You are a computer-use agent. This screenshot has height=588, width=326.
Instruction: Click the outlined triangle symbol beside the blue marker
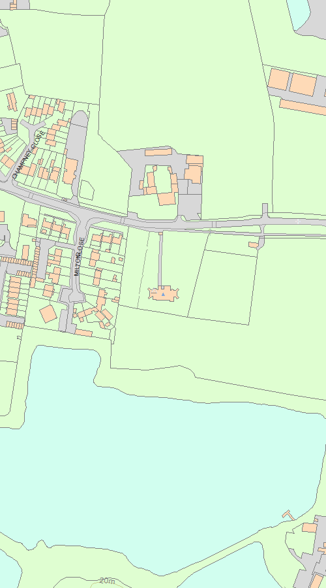coord(155,289)
